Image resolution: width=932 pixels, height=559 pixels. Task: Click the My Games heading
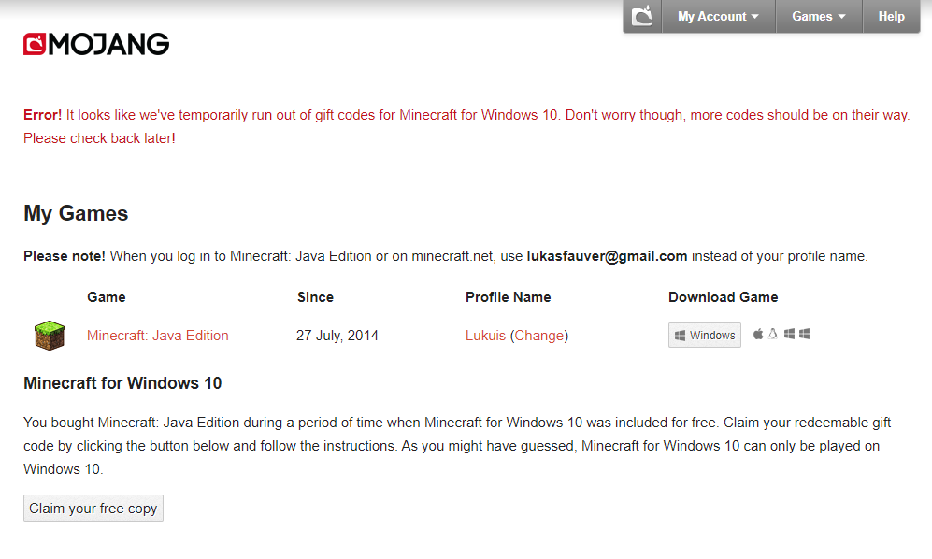pos(76,213)
